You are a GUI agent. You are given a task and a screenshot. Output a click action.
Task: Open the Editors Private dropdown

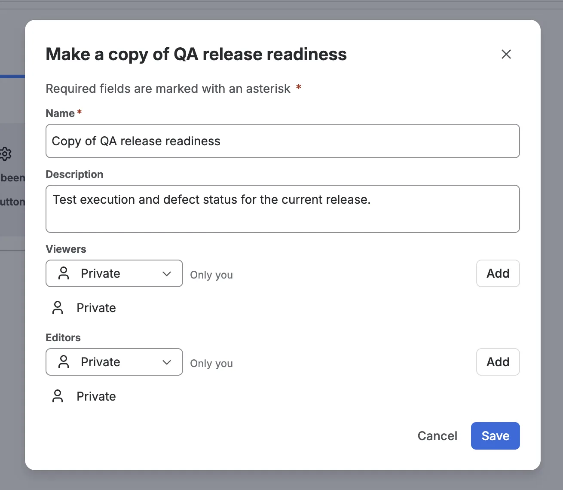(114, 362)
